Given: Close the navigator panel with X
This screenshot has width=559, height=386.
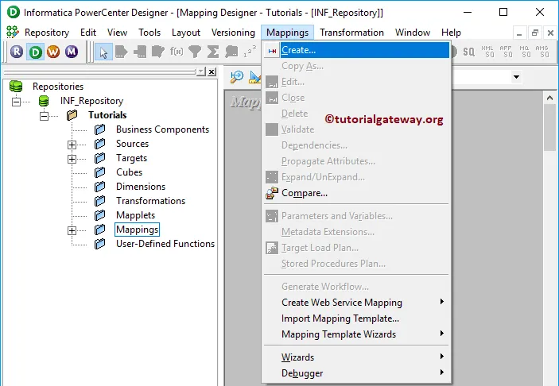Looking at the screenshot, I should pyautogui.click(x=212, y=72).
